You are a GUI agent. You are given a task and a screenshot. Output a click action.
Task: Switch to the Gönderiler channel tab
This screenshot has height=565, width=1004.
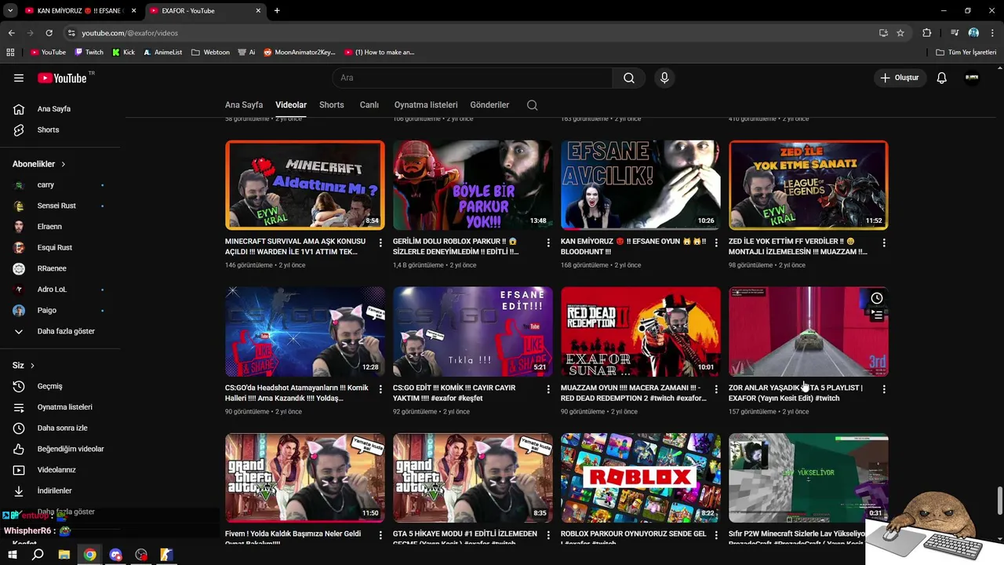point(489,105)
